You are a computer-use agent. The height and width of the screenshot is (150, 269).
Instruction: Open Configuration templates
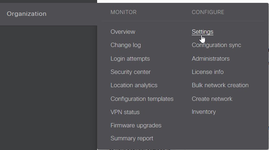coord(142,99)
